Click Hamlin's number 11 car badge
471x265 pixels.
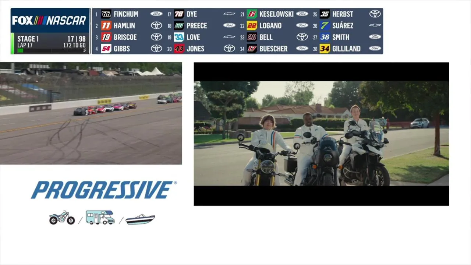(x=106, y=25)
